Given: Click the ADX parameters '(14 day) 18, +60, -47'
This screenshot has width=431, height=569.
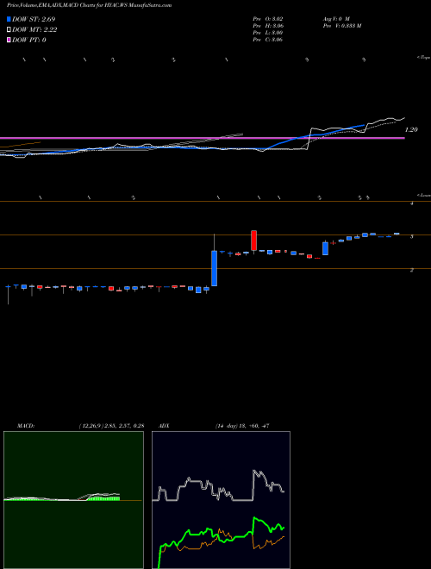Looking at the screenshot, I should 243,426.
